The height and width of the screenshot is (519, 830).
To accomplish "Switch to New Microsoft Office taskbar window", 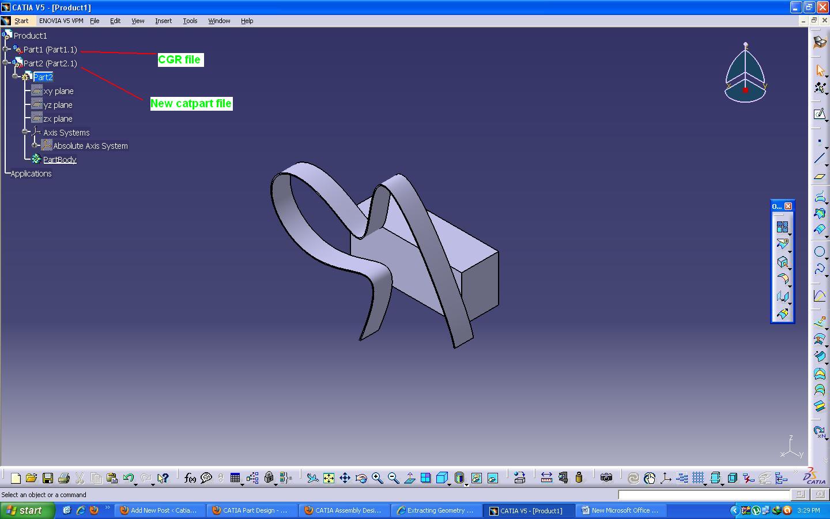I will pos(621,510).
